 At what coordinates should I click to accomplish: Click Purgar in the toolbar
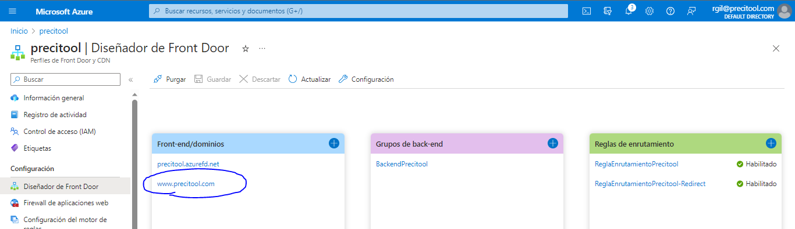point(170,79)
